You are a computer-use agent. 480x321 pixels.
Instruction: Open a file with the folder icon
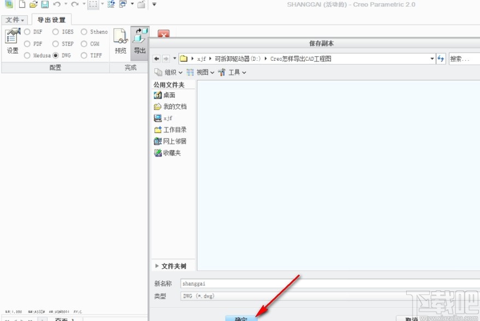[x=33, y=4]
